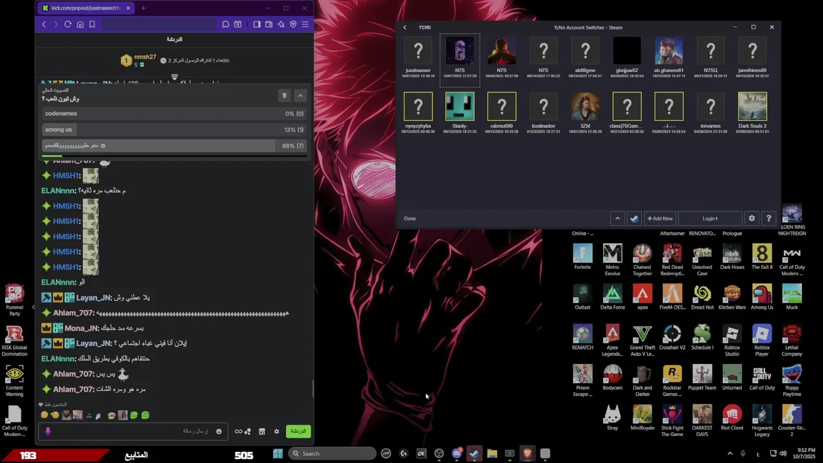This screenshot has width=823, height=463.
Task: Open the Stray desktop shortcut
Action: (x=612, y=417)
